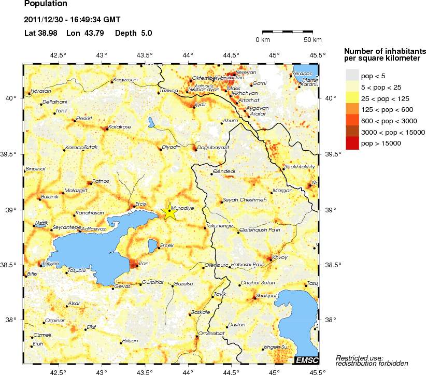Select the Yerevan city marker
426x375 pixels.
click(x=235, y=75)
